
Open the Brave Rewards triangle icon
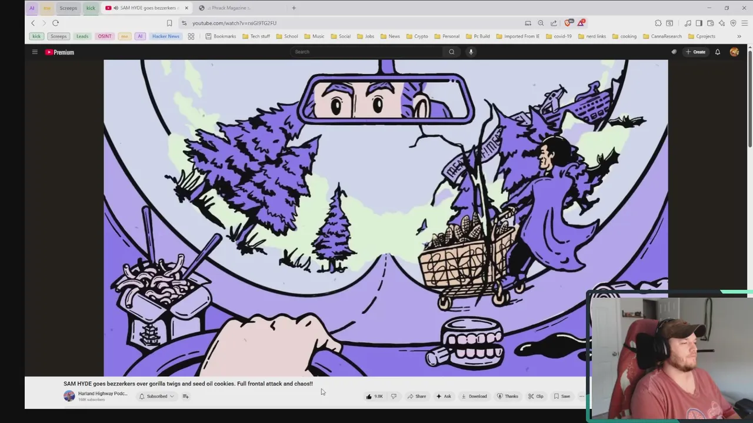click(581, 23)
